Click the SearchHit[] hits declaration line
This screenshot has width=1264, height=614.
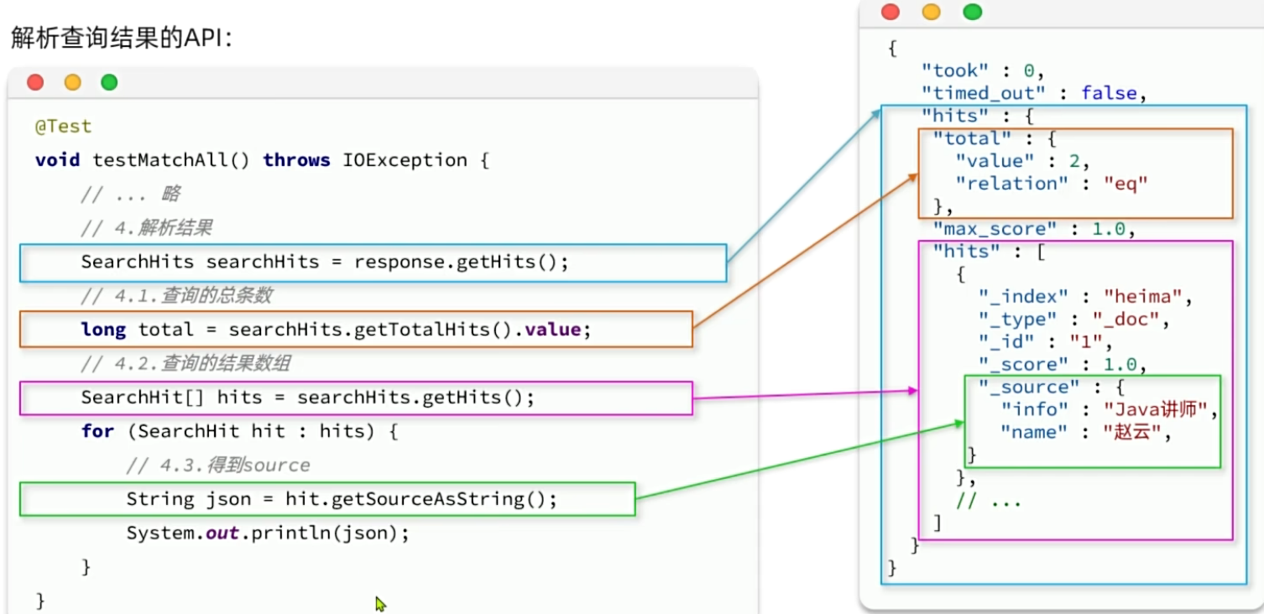(x=307, y=398)
